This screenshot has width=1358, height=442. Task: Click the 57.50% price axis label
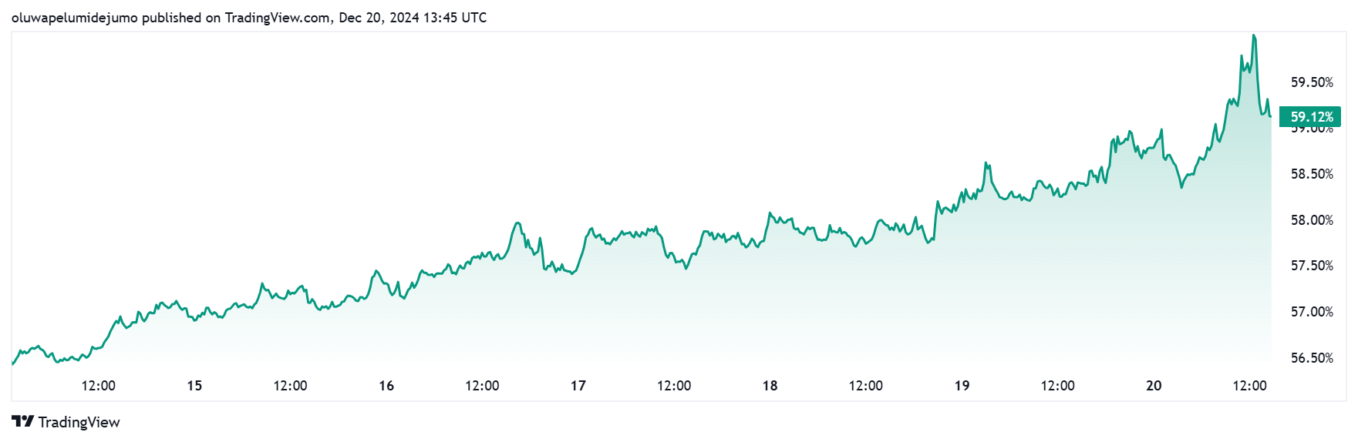pyautogui.click(x=1312, y=266)
